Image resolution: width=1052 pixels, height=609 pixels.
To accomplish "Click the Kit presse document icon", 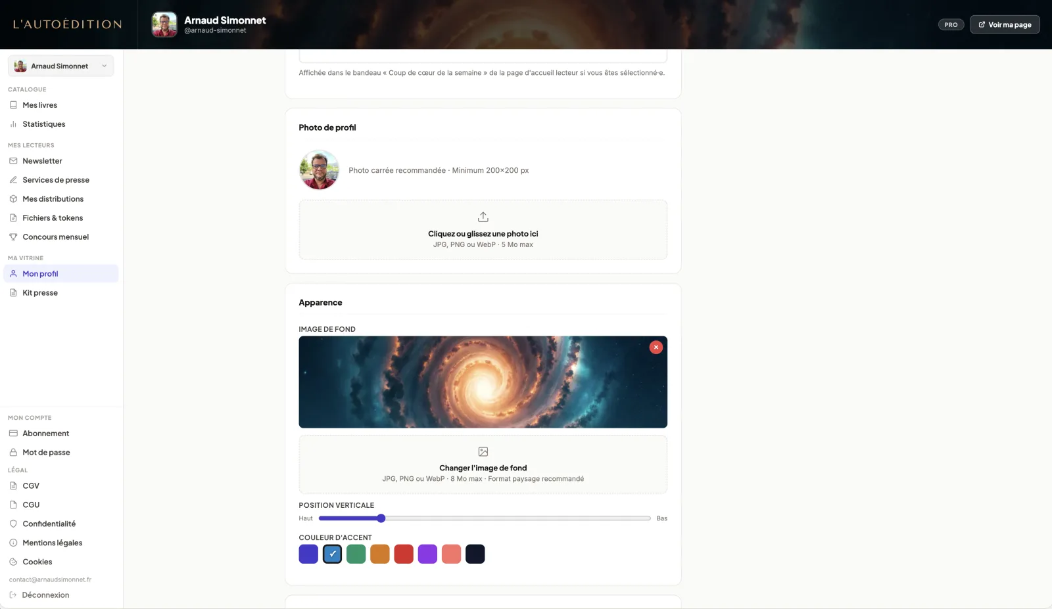I will pyautogui.click(x=13, y=293).
